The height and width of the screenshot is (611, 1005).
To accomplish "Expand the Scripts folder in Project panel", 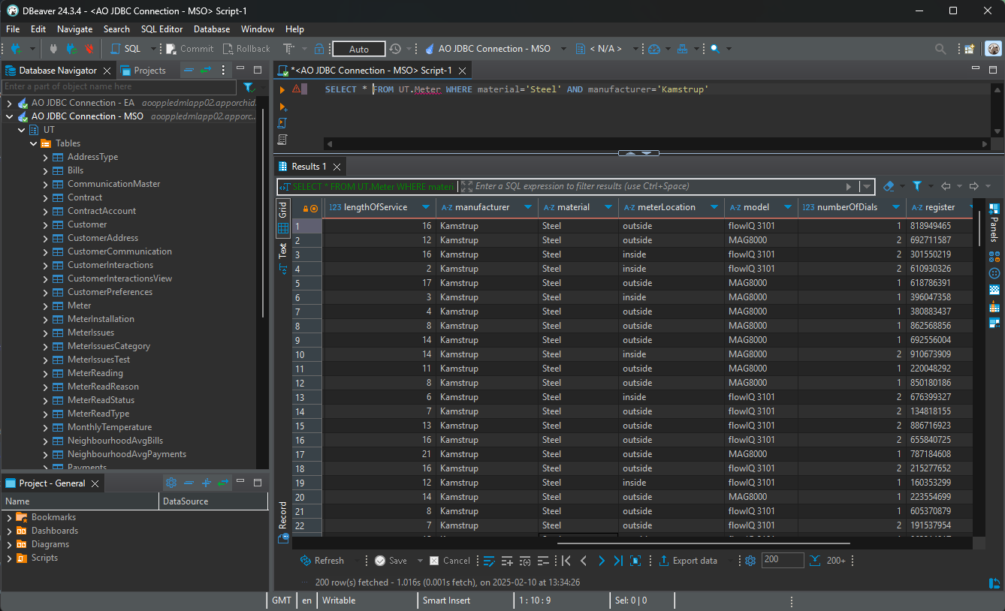I will click(8, 558).
